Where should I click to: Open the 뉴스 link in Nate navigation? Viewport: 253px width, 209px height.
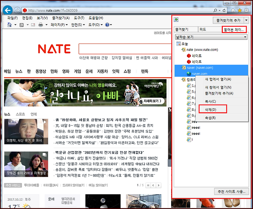click(x=19, y=71)
